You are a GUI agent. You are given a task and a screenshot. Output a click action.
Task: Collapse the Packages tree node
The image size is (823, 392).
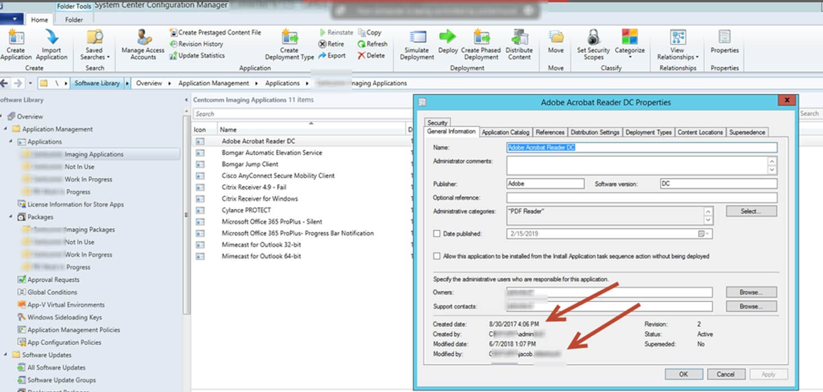(11, 217)
